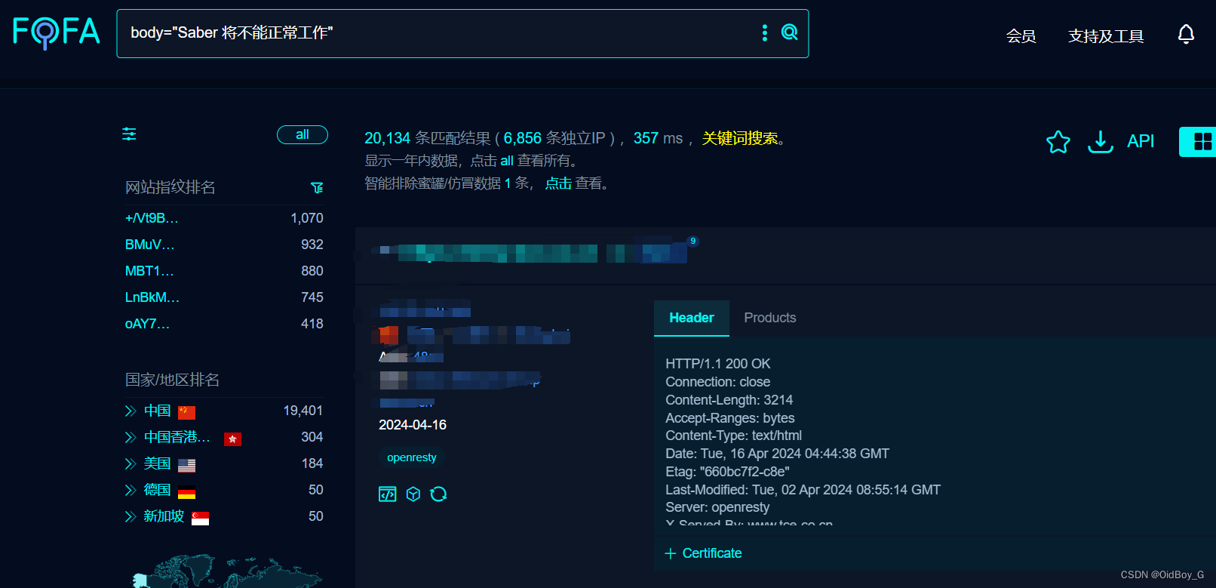
Task: Filter by fingerprint oAY7…
Action: tap(147, 324)
